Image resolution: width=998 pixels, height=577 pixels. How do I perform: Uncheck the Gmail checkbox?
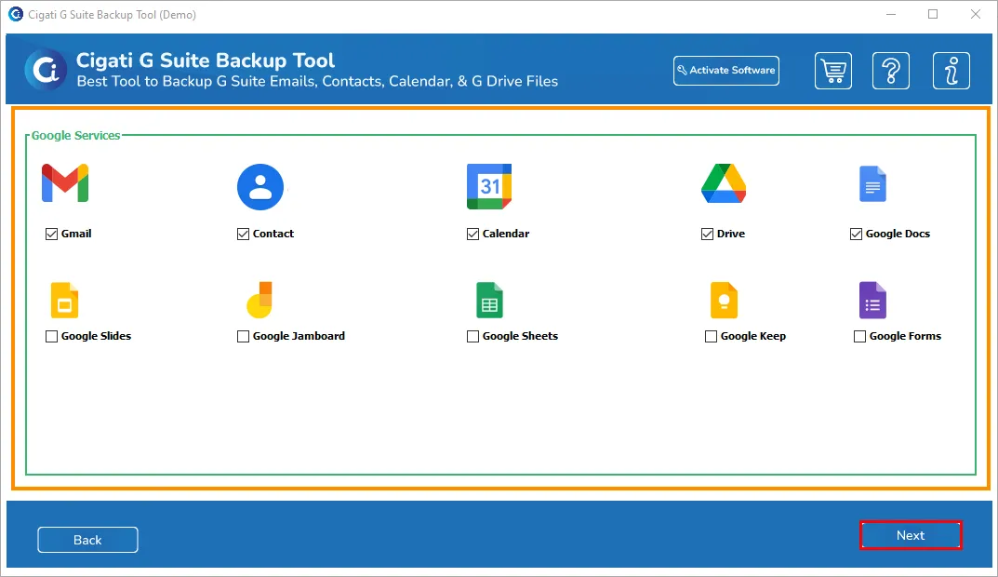[x=51, y=234]
